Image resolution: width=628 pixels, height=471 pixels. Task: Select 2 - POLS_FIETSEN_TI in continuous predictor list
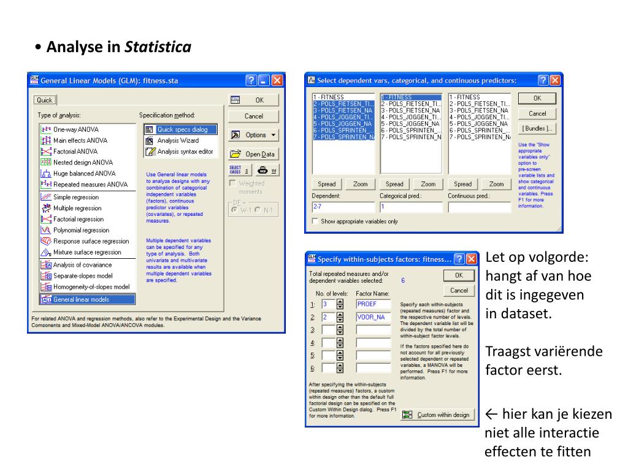pos(480,104)
